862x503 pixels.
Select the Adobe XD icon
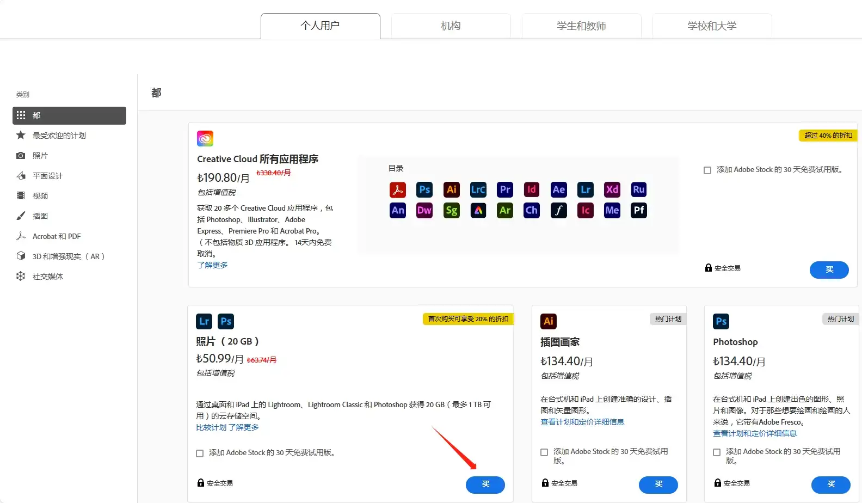tap(612, 189)
